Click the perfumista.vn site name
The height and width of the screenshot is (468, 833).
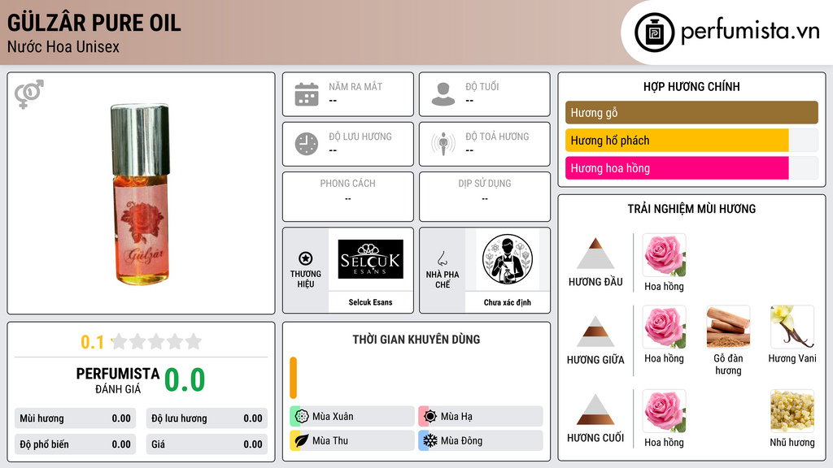tap(750, 31)
